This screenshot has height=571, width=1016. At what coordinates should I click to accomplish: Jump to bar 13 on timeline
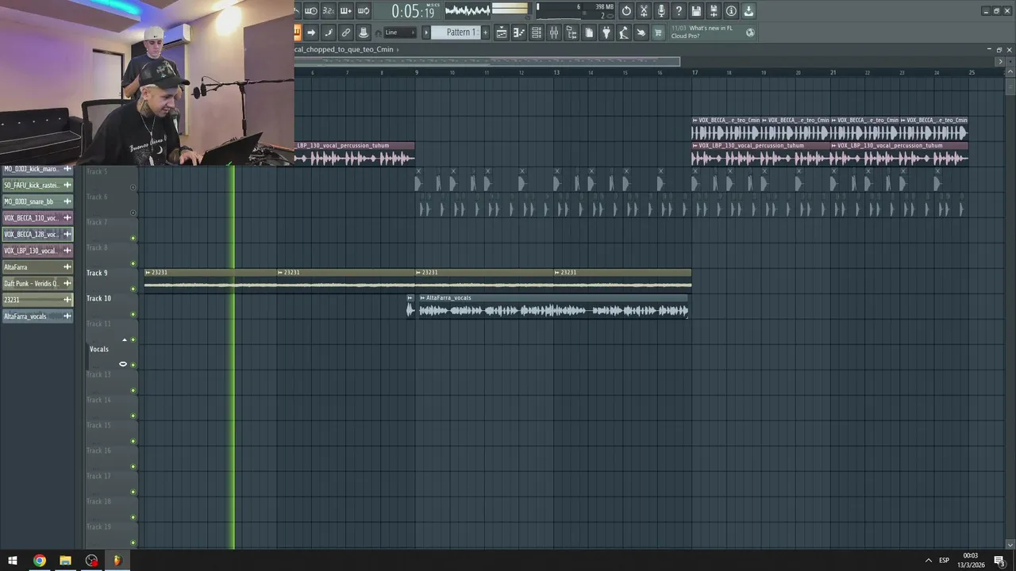point(556,72)
